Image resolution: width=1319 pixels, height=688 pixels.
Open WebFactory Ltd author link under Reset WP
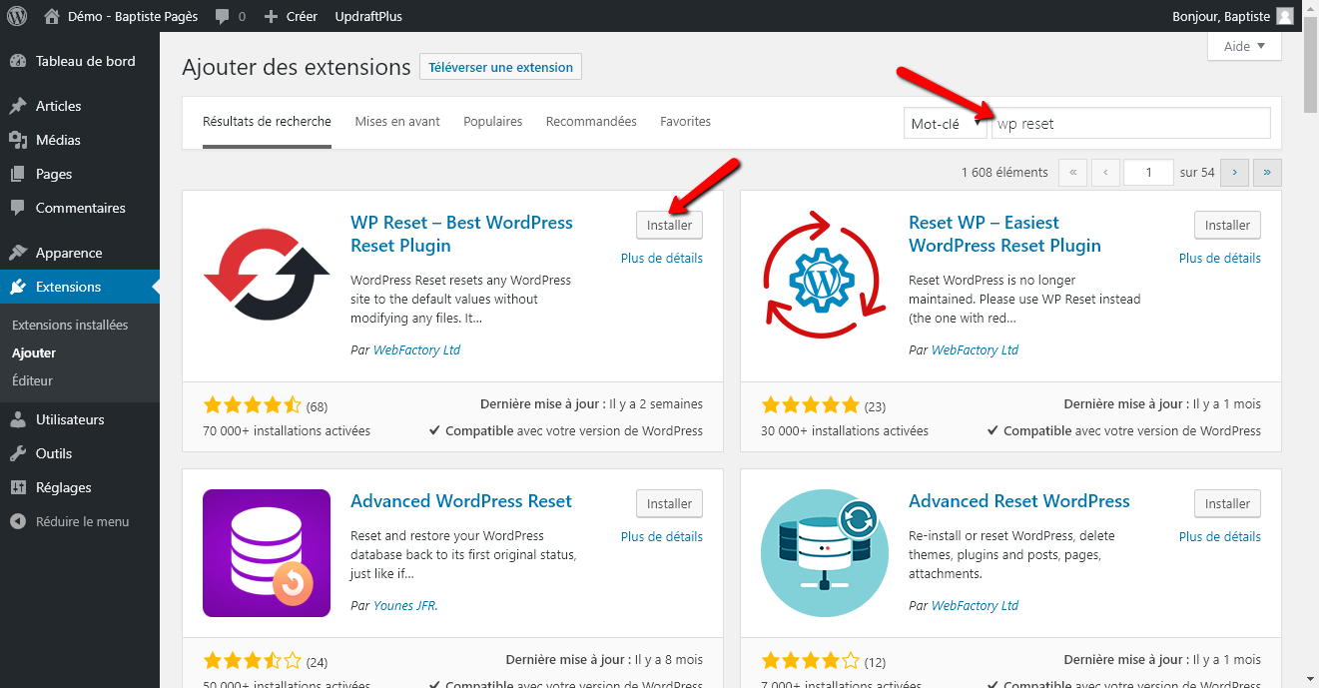click(x=975, y=350)
